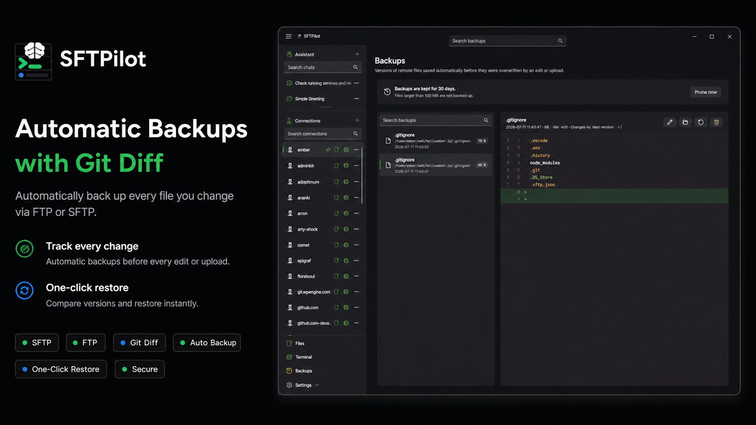Open terminal icon for ember connection
756x425 pixels.
click(x=346, y=150)
